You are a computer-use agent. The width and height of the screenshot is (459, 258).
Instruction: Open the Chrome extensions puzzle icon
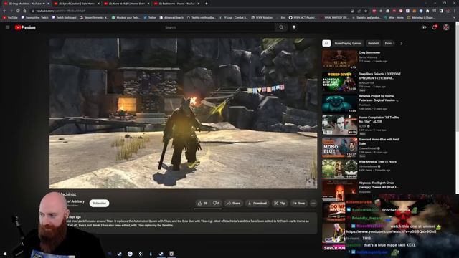[427, 11]
